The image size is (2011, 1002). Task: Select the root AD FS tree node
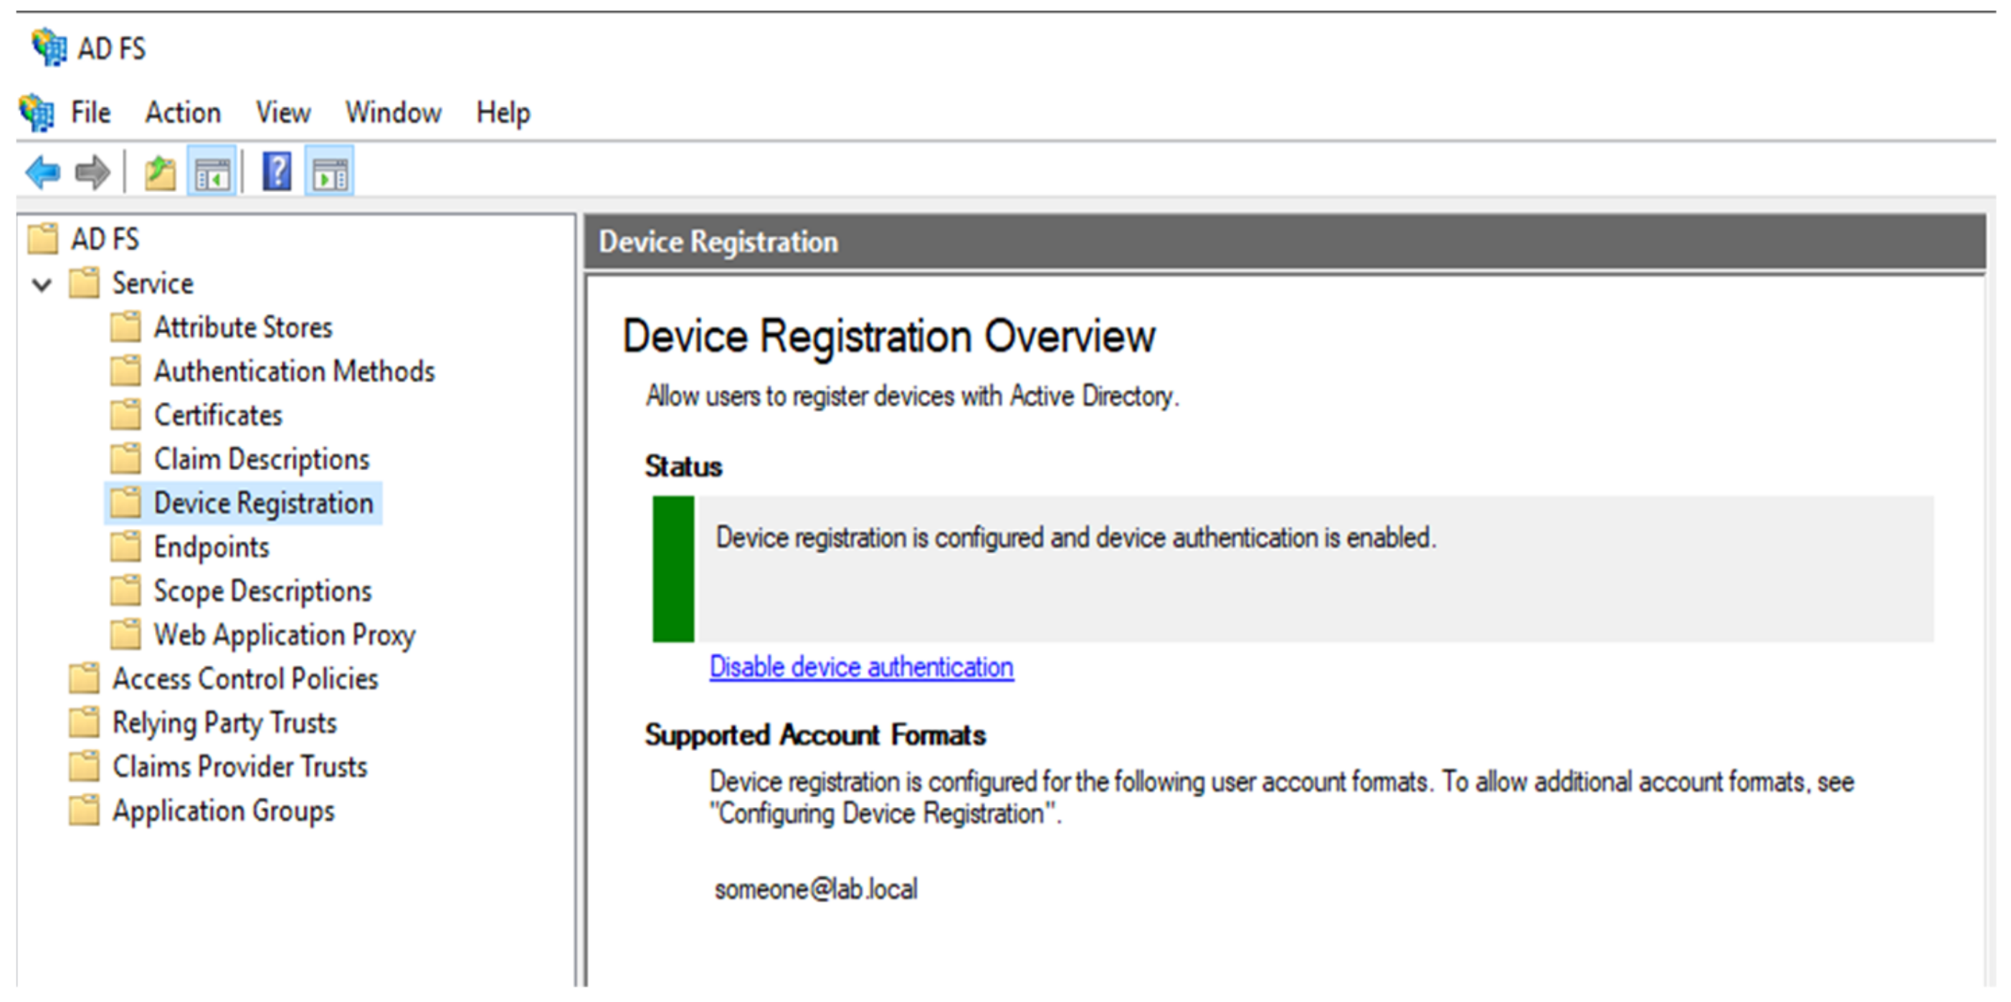(105, 239)
